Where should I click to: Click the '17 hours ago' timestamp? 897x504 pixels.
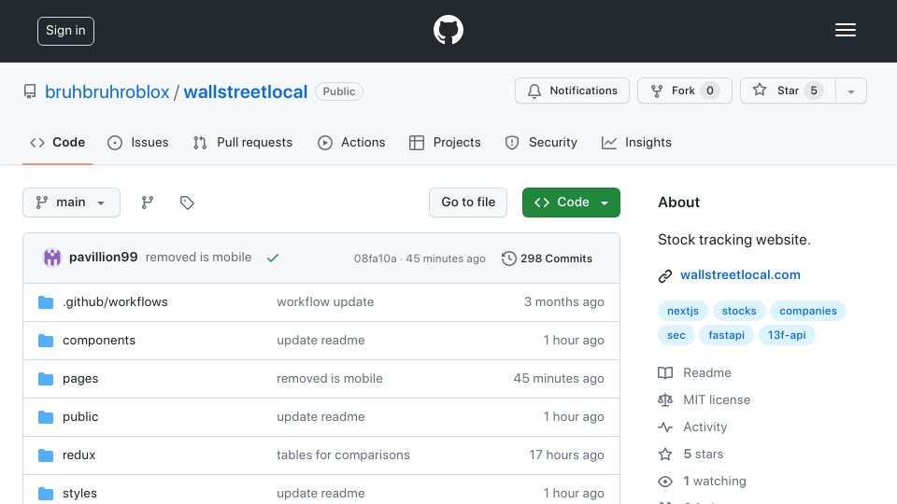(x=566, y=455)
